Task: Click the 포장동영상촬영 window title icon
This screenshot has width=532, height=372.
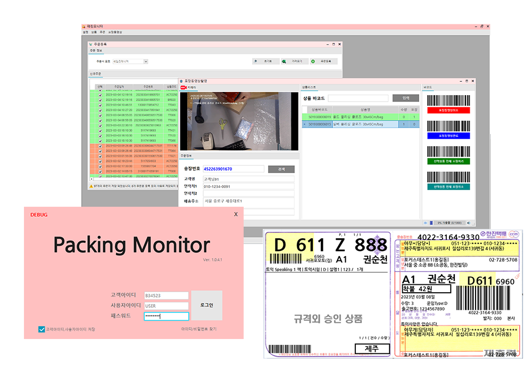Action: pos(181,81)
